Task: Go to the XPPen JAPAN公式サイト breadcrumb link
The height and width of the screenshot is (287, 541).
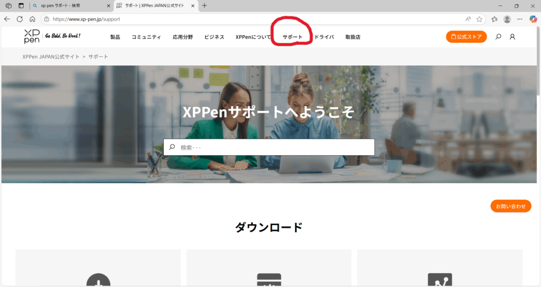Action: click(x=51, y=56)
